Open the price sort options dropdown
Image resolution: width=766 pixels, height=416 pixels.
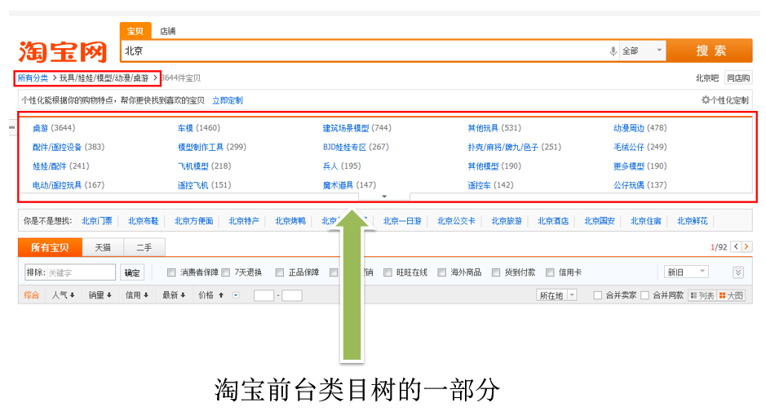[x=236, y=295]
